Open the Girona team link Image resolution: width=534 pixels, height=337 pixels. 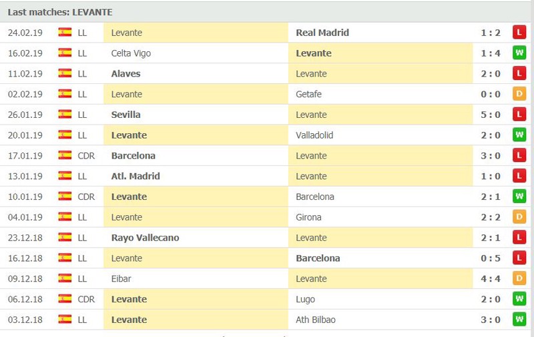click(308, 217)
